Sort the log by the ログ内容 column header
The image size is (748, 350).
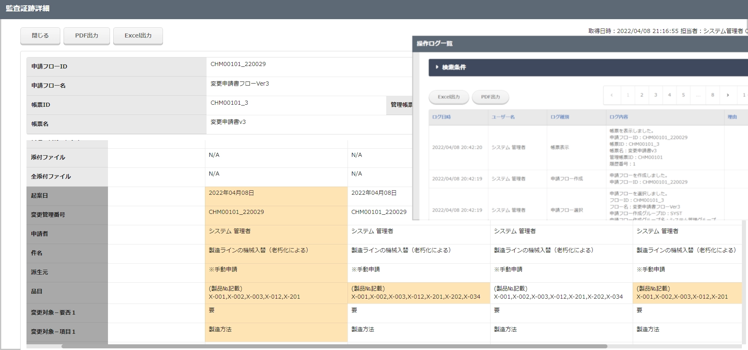coord(665,117)
